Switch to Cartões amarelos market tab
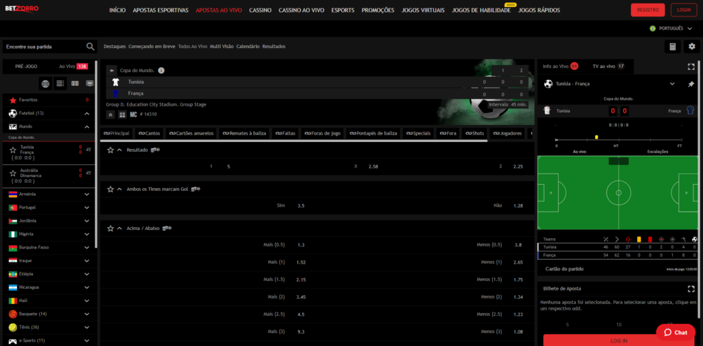This screenshot has width=703, height=346. pyautogui.click(x=192, y=133)
